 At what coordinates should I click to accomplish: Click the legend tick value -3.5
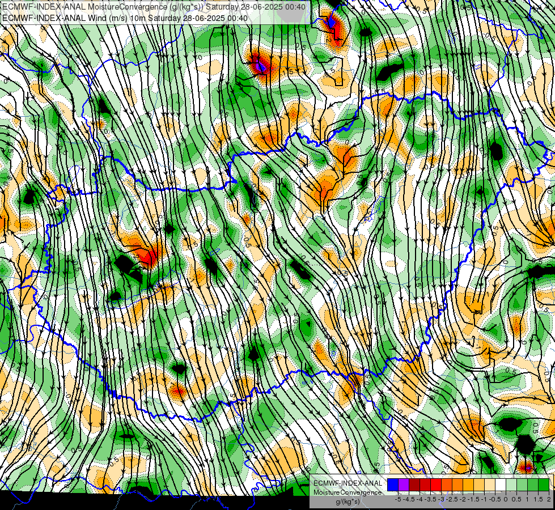click(430, 499)
